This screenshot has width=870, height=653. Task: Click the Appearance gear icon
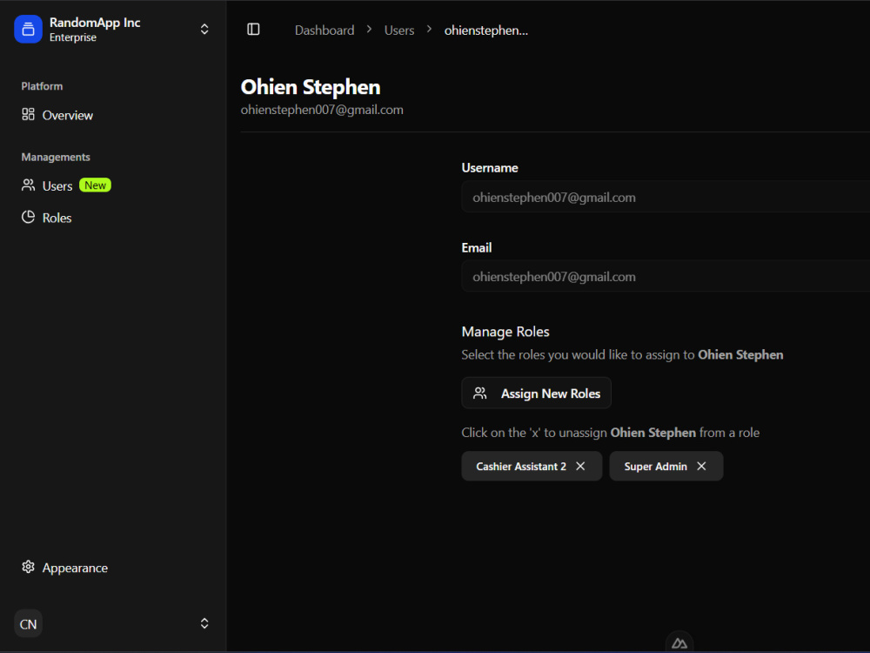tap(29, 567)
